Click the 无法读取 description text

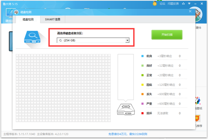click(163, 113)
